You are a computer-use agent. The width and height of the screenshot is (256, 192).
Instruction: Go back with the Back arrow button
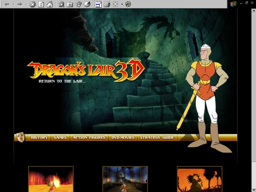click(x=7, y=4)
